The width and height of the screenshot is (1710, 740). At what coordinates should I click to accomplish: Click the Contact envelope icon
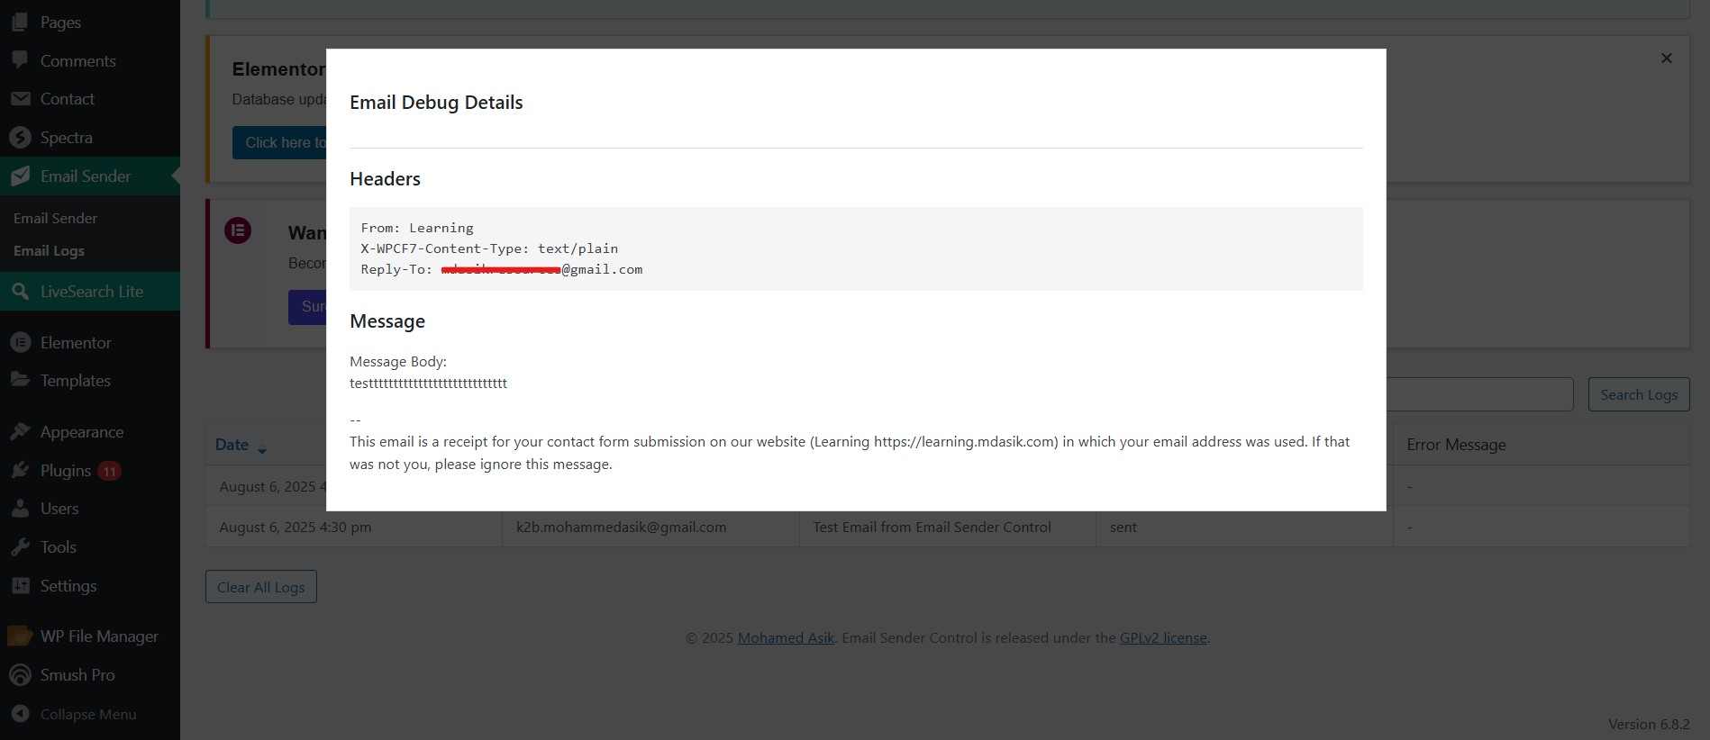point(20,99)
